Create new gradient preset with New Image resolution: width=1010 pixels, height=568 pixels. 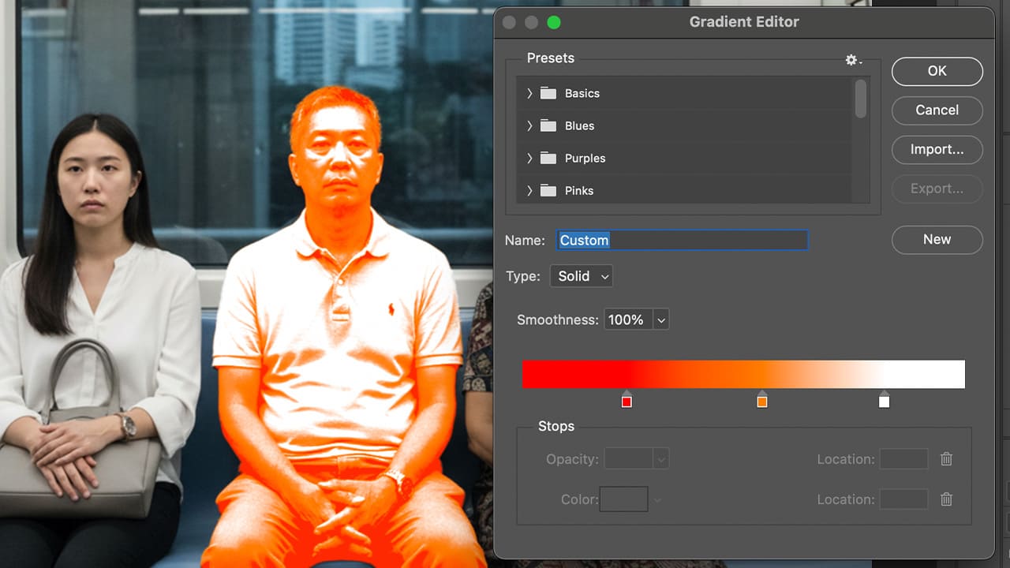[937, 239]
